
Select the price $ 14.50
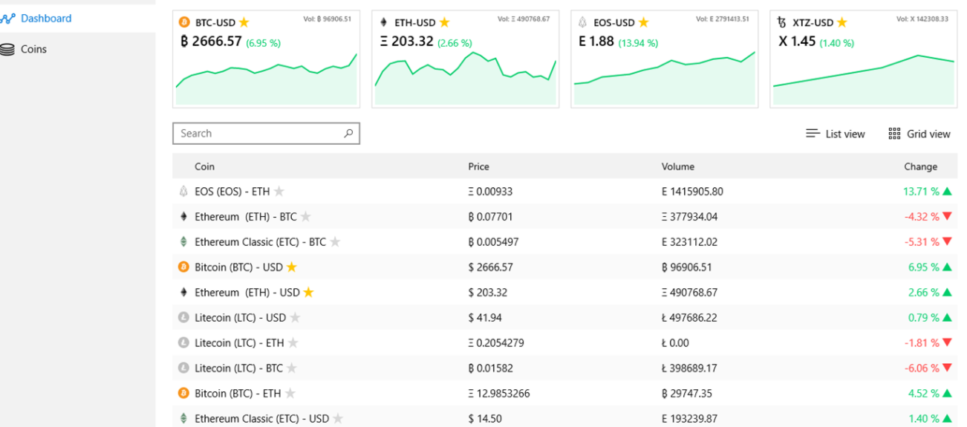tap(484, 419)
